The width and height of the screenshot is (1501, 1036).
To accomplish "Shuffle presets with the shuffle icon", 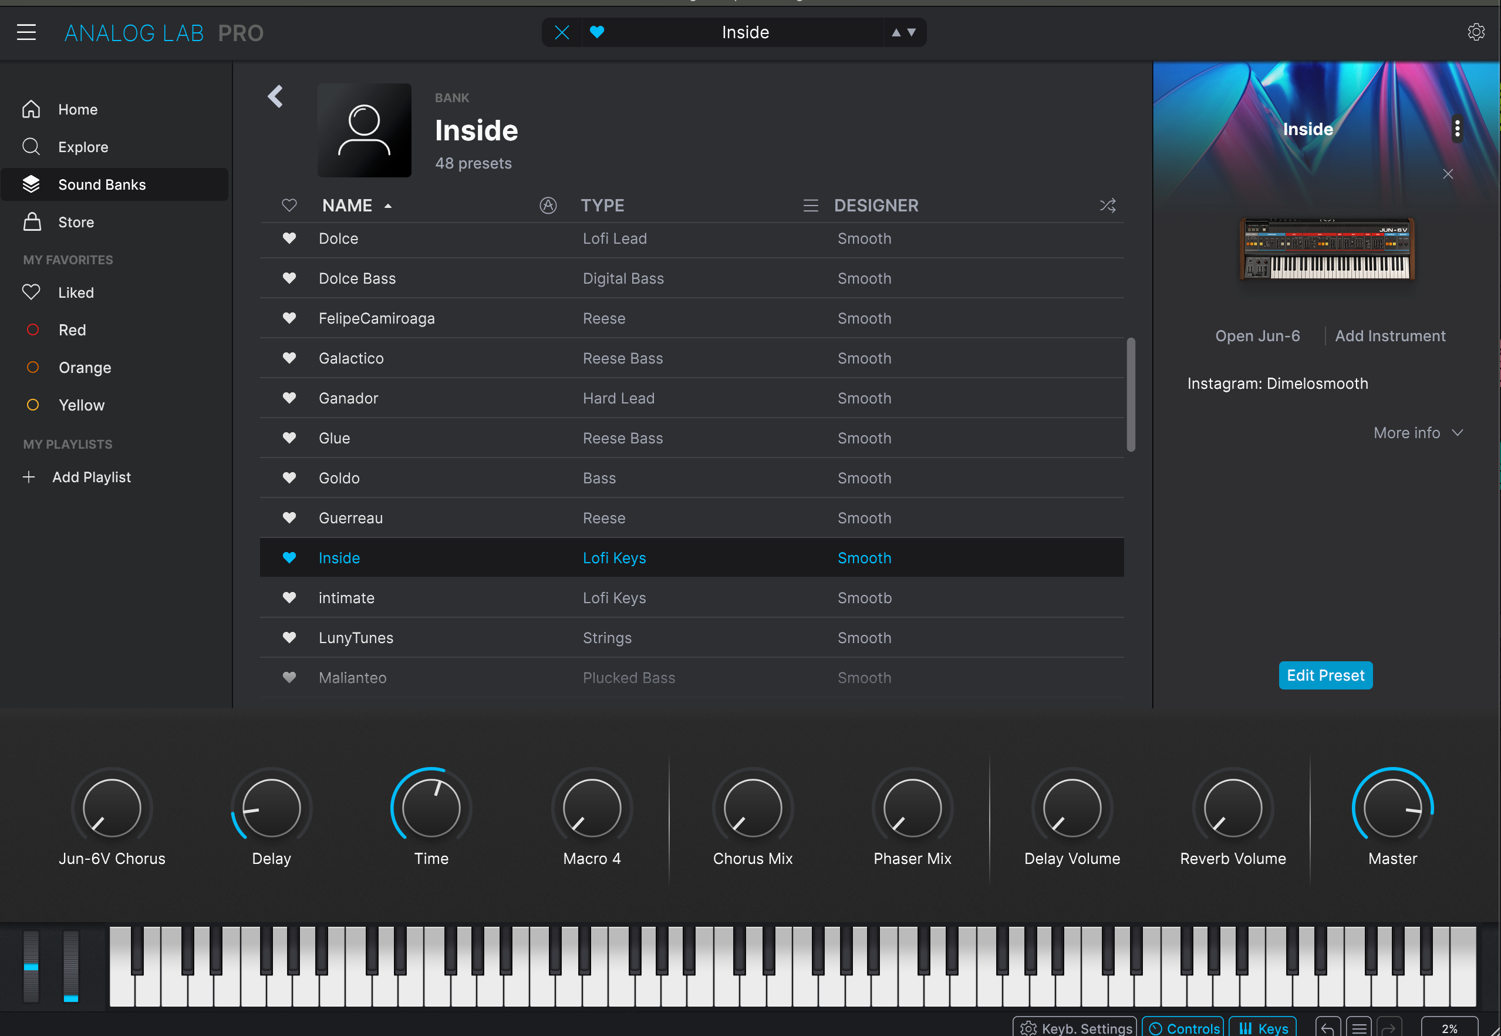I will tap(1107, 206).
